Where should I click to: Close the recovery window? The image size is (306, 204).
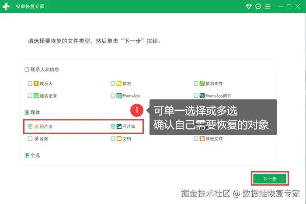click(x=298, y=7)
